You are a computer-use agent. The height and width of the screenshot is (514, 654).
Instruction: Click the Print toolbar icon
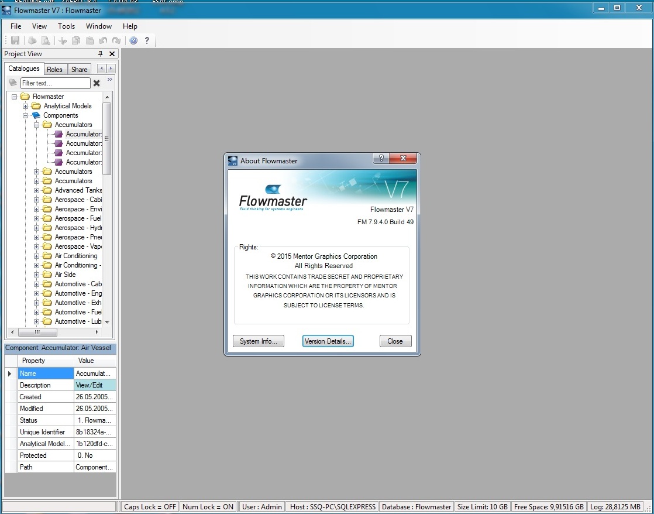click(32, 40)
